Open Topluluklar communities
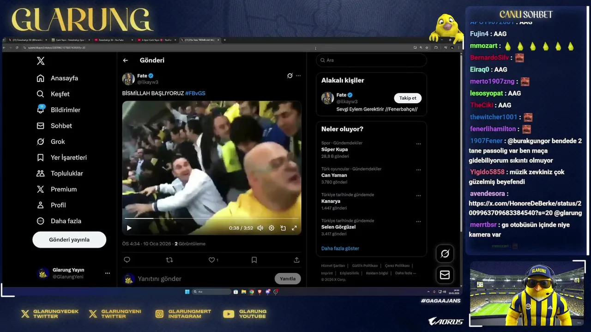 60,173
